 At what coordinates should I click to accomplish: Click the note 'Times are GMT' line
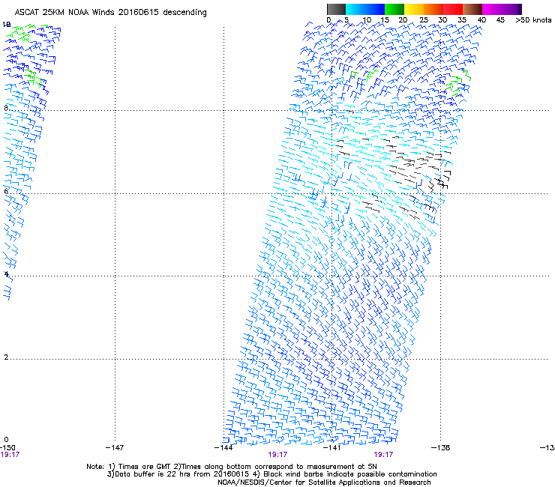232,467
